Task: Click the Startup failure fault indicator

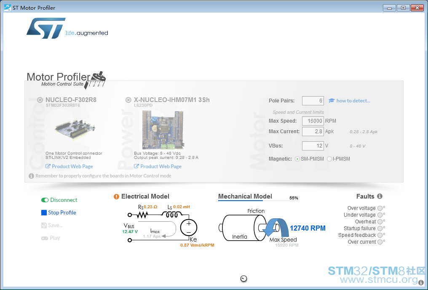Action: (x=380, y=228)
